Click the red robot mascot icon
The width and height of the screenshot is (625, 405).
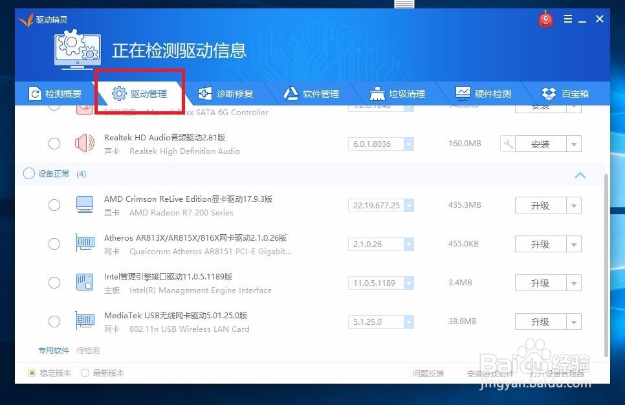(545, 19)
